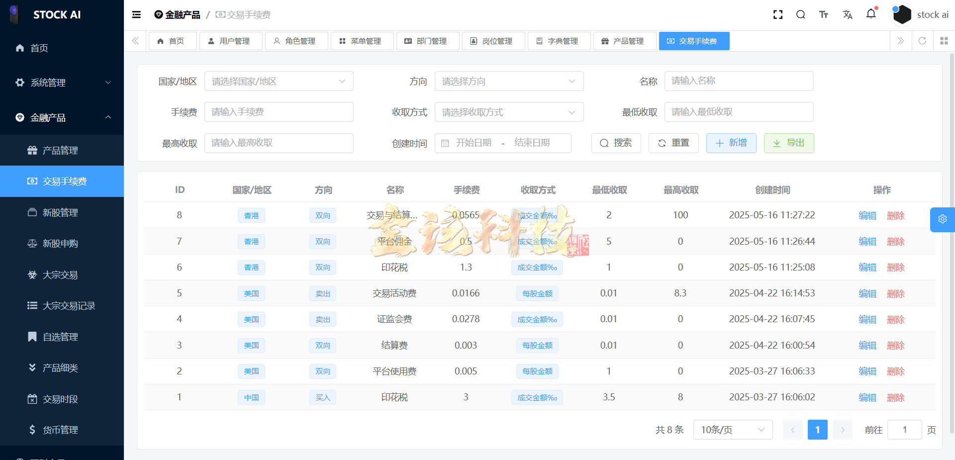Click the search magnifier icon in the header

(x=800, y=14)
